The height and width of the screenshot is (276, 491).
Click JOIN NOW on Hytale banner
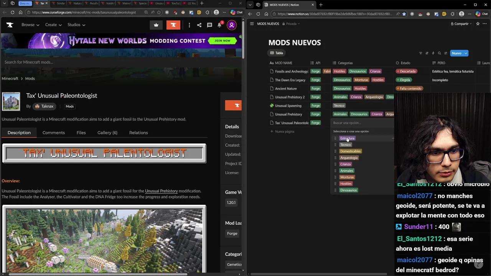click(x=222, y=41)
